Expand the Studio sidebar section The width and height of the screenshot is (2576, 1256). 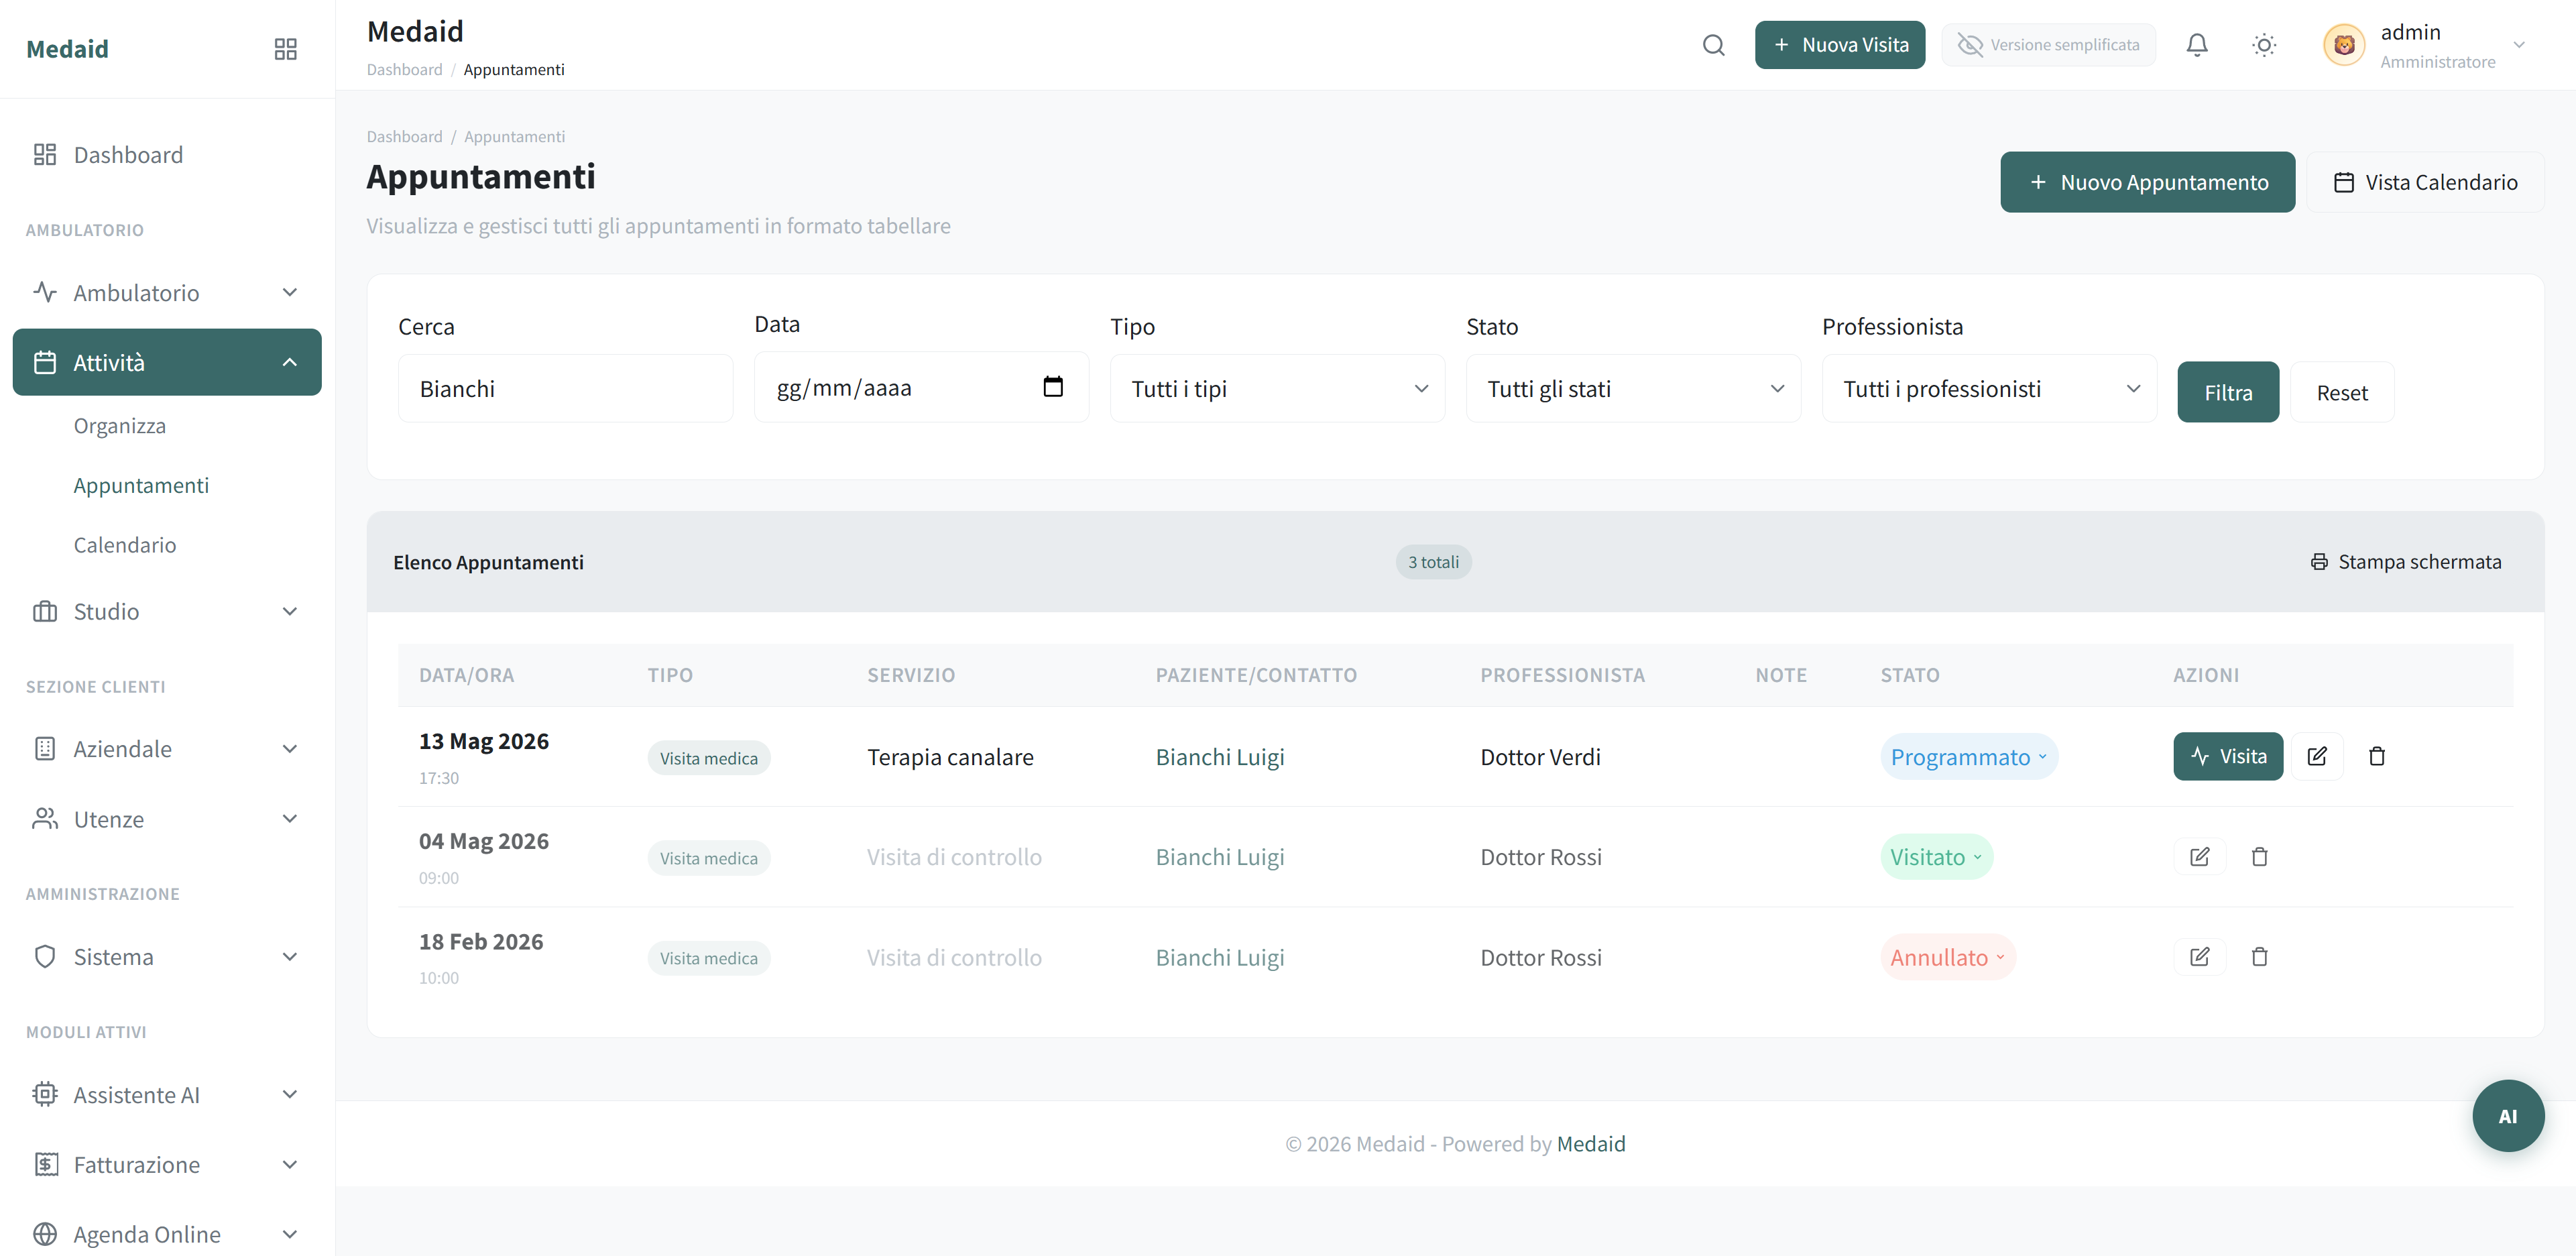[x=167, y=611]
